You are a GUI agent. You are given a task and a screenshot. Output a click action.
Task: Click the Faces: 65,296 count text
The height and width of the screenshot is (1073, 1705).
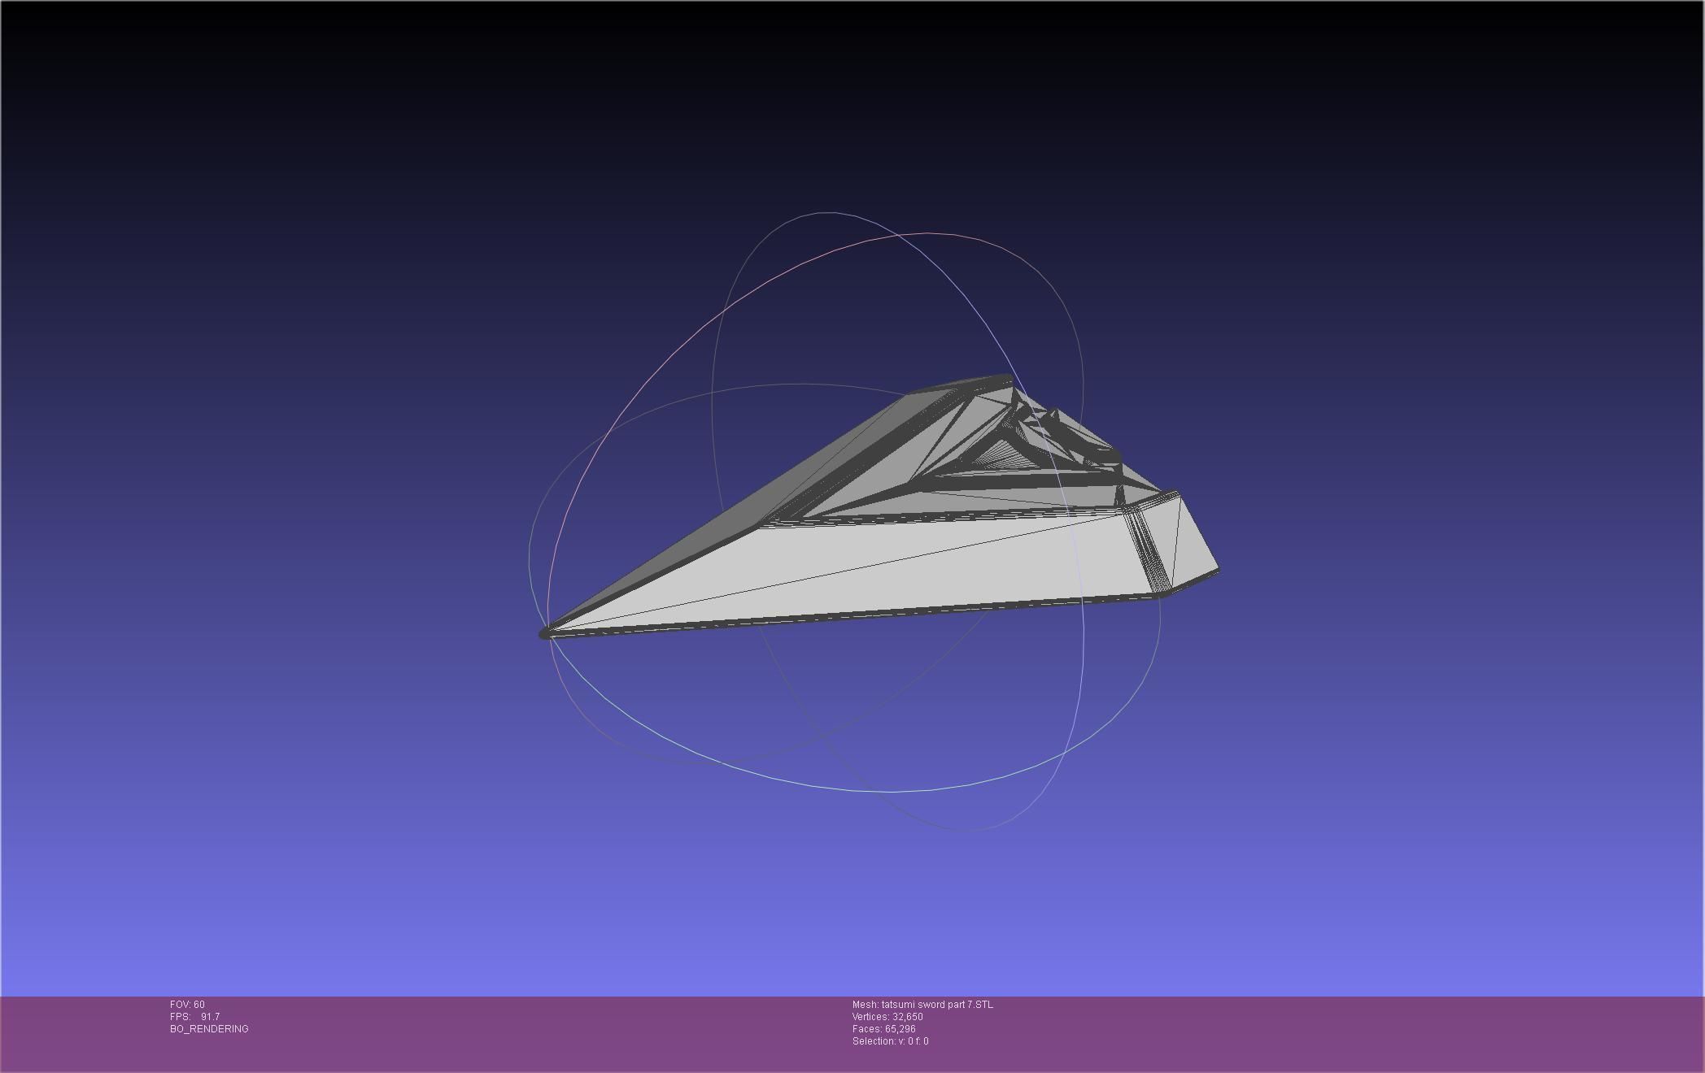(883, 1029)
